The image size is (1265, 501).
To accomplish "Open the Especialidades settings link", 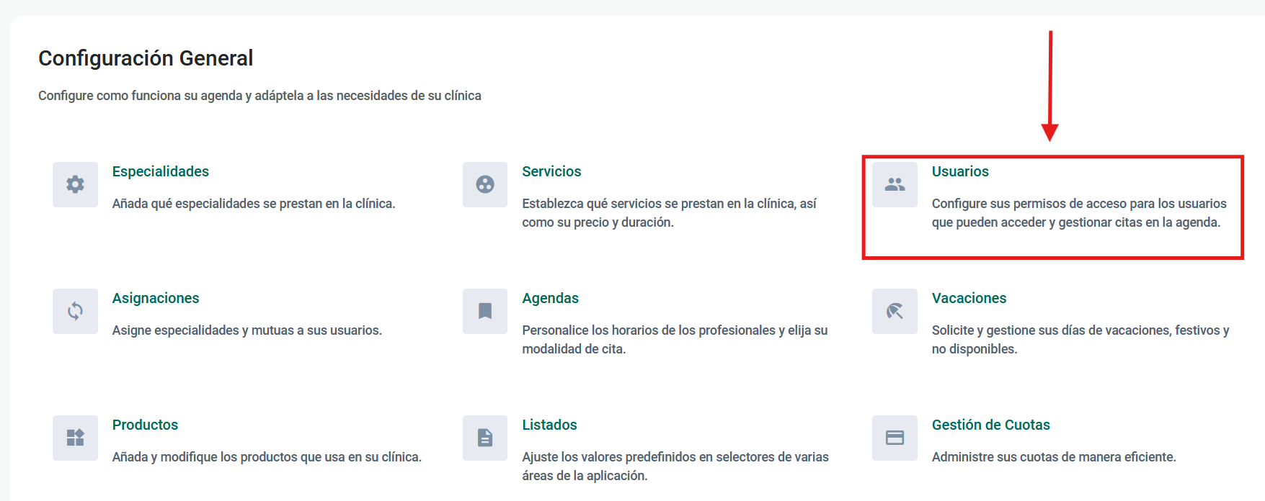I will (x=160, y=171).
